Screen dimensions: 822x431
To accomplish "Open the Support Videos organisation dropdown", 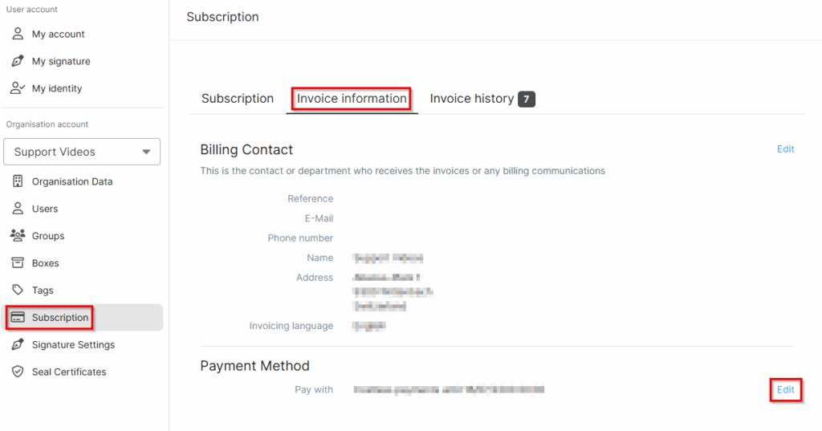I will point(82,152).
